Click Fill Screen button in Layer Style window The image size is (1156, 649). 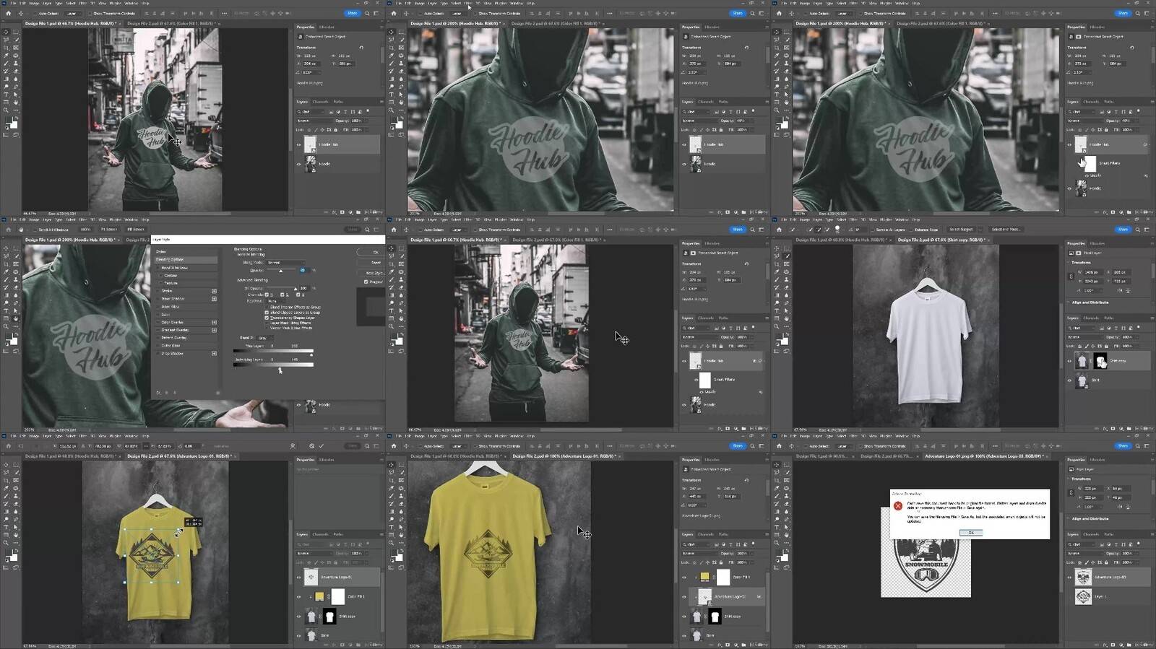tap(136, 230)
